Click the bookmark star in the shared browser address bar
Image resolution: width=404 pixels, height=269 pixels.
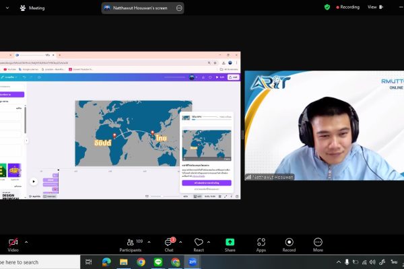[x=215, y=63]
